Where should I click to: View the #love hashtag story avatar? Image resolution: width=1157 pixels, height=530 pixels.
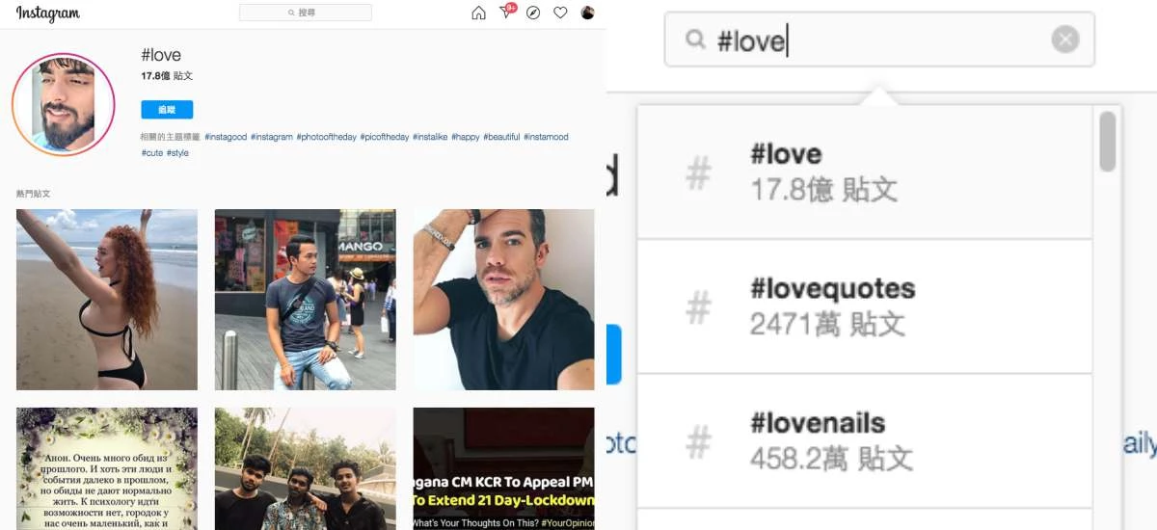tap(64, 104)
